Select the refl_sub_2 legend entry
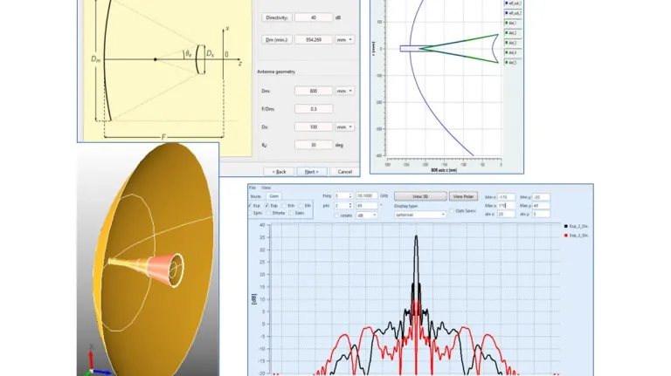Image resolution: width=671 pixels, height=376 pixels. point(513,13)
